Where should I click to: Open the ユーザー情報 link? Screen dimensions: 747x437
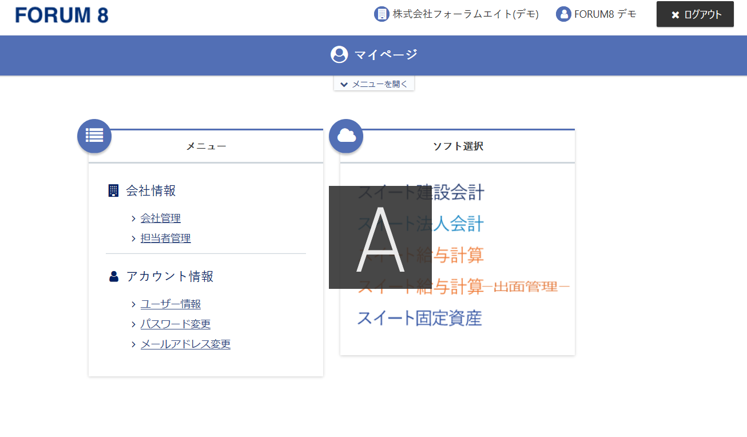point(170,304)
